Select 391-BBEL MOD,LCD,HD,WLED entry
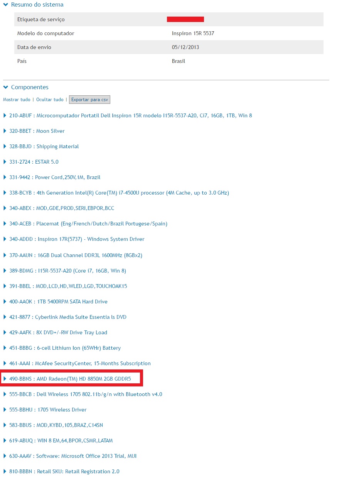The height and width of the screenshot is (481, 337). click(68, 286)
